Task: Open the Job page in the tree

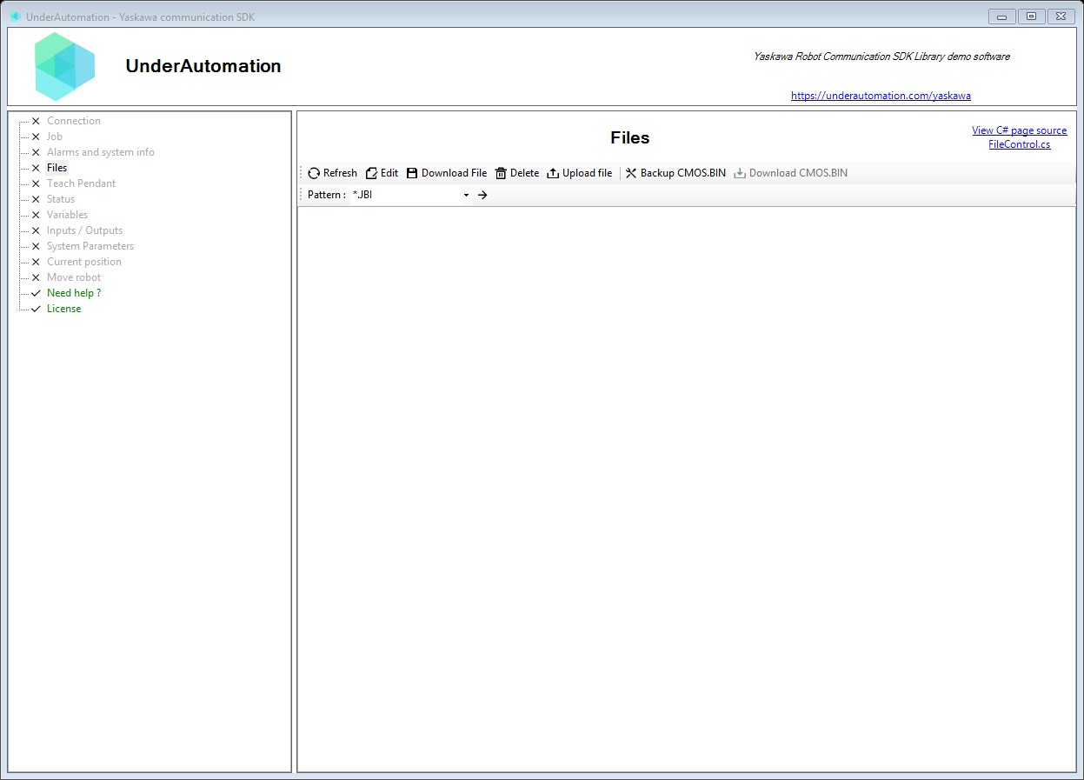Action: click(55, 137)
